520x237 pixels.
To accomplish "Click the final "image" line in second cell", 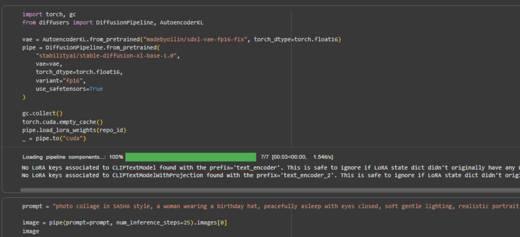I will [x=31, y=231].
